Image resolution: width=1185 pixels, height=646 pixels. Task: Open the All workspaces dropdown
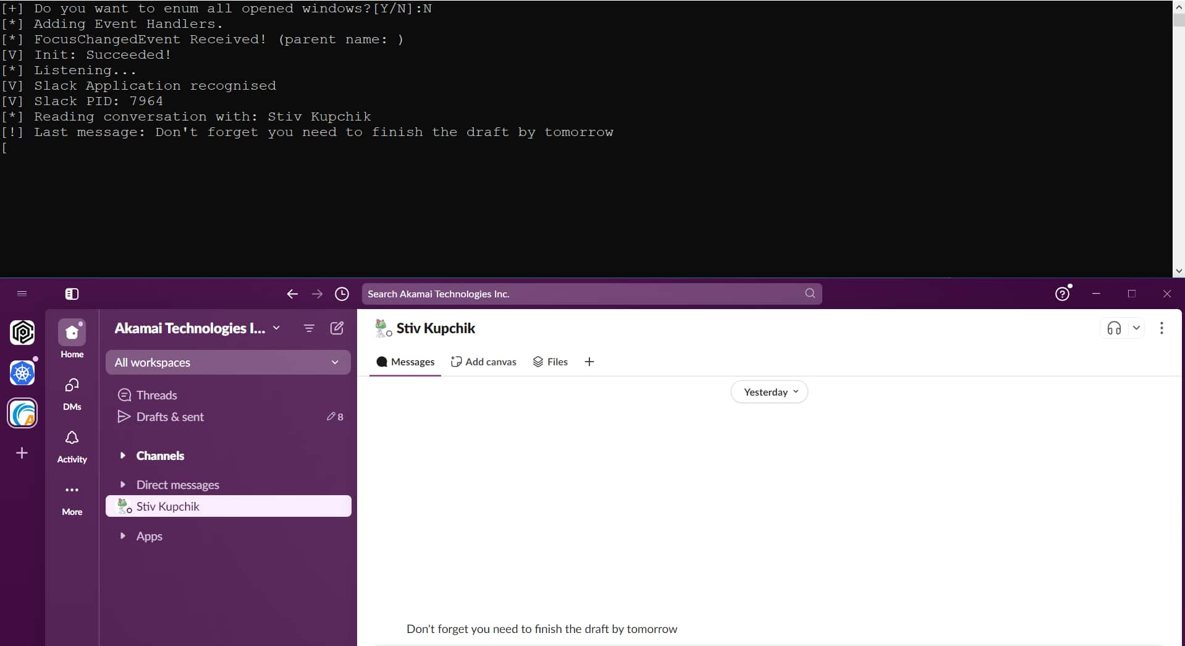click(x=227, y=362)
